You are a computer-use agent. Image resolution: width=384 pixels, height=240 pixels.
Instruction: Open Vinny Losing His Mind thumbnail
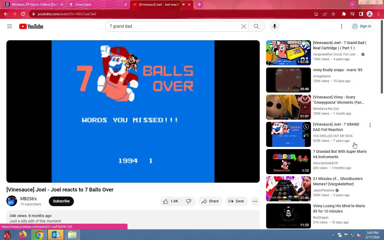(289, 216)
